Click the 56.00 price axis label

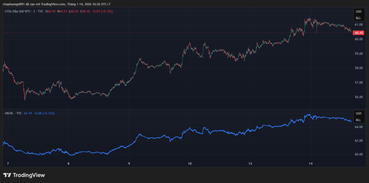358,97
